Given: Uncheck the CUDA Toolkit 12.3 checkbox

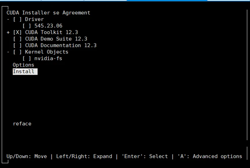Looking at the screenshot, I should point(17,32).
